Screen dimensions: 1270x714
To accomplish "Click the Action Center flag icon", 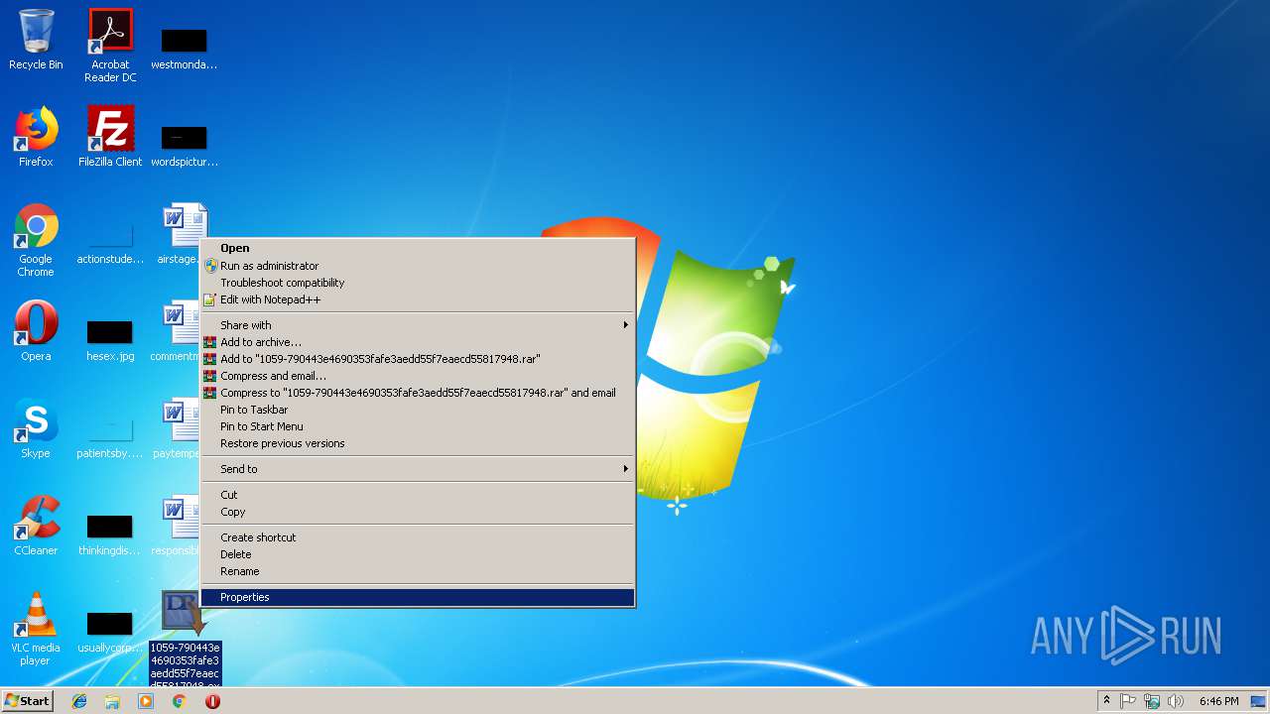I will [1128, 701].
